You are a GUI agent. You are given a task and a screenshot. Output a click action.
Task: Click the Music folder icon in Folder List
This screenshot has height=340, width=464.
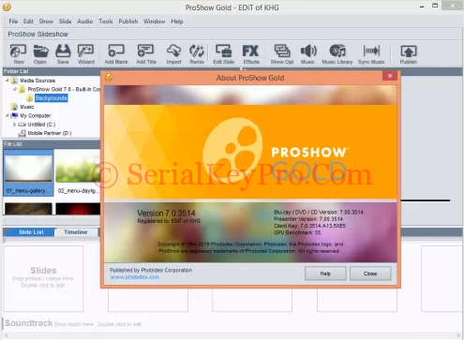(14, 107)
